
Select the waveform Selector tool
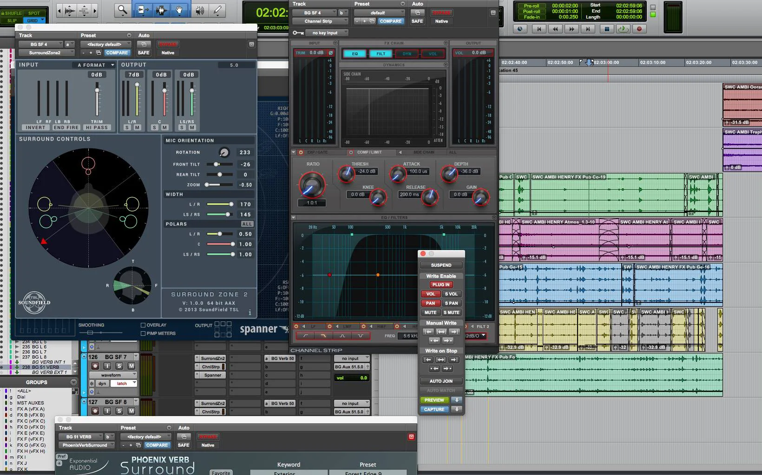161,10
